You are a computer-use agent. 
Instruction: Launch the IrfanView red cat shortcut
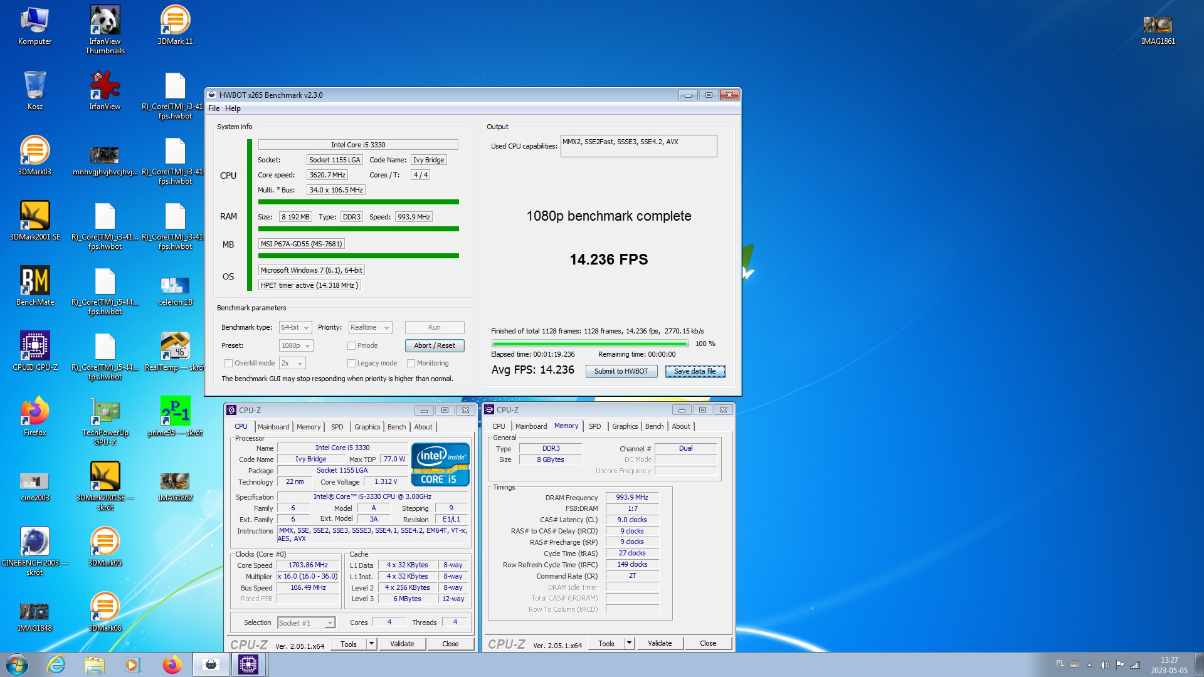[105, 91]
